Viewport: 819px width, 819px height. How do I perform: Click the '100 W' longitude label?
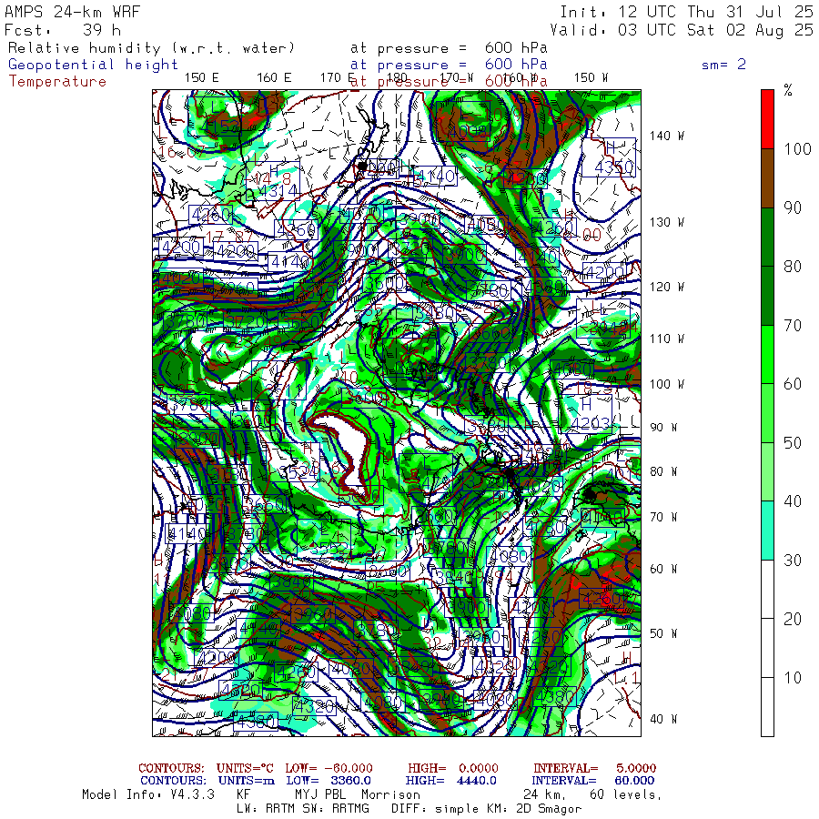(666, 384)
